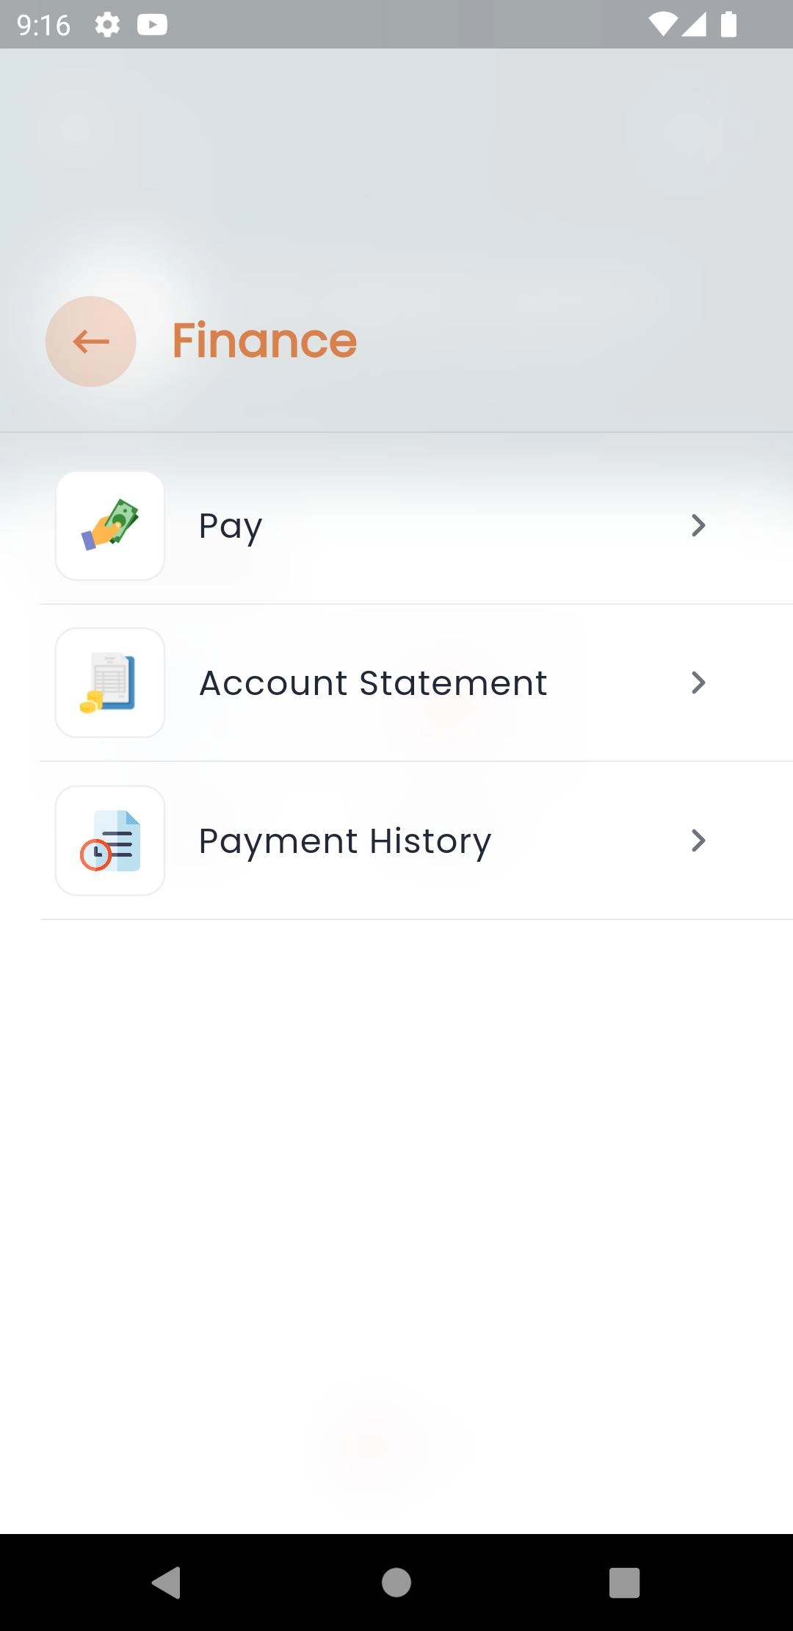Tap the Wi-Fi status icon
The height and width of the screenshot is (1631, 793).
click(662, 25)
